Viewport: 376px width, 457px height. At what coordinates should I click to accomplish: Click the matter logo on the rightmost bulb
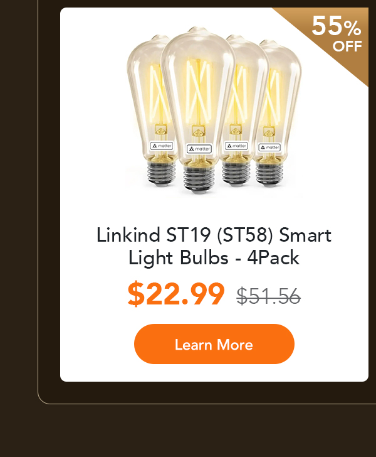(x=269, y=147)
